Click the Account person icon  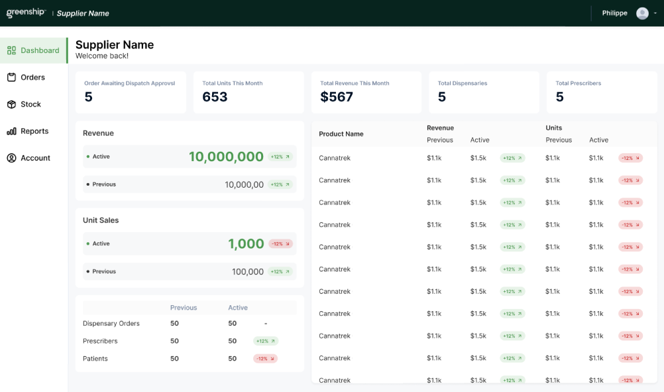pos(11,159)
